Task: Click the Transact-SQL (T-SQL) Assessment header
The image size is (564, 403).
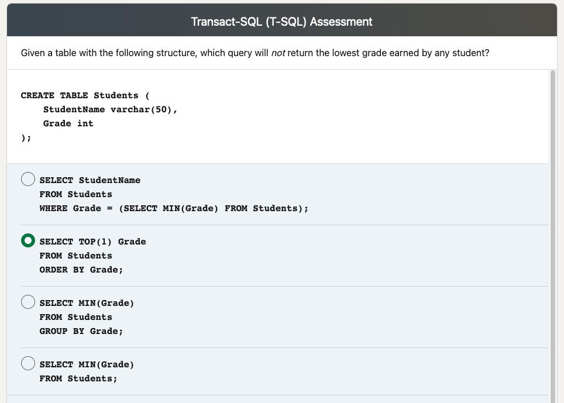Action: 281,21
